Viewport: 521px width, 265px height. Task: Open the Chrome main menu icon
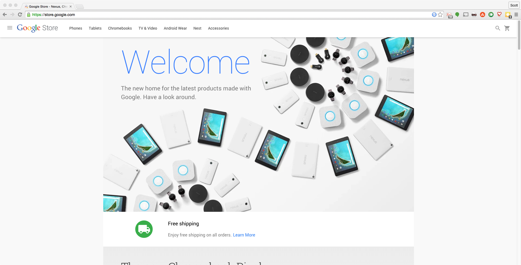[516, 15]
